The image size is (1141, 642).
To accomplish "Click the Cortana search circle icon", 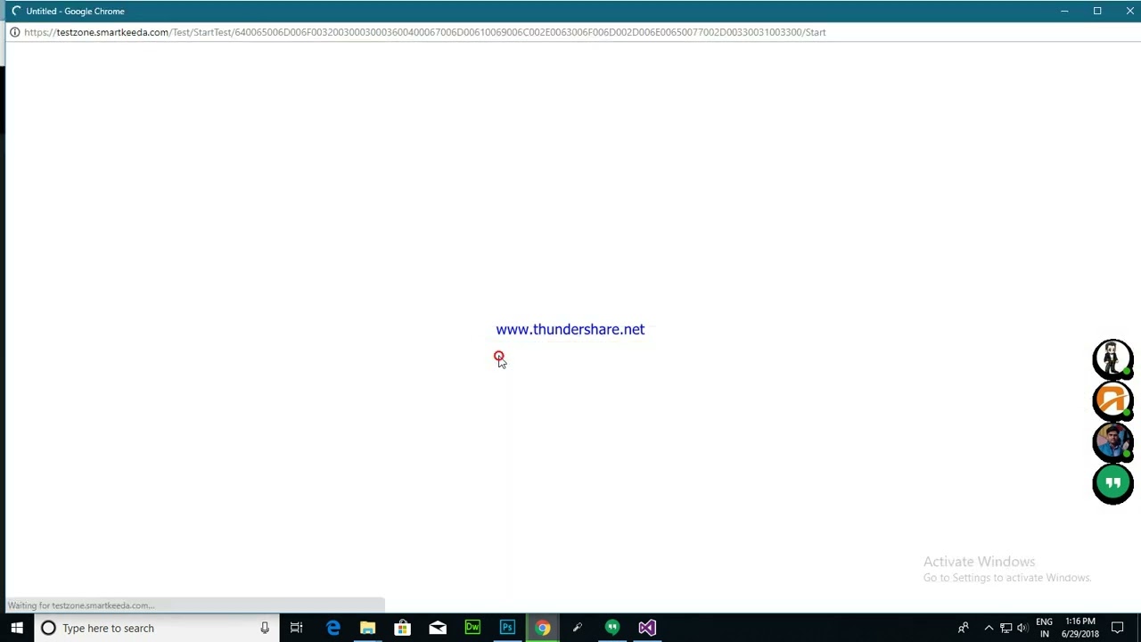I will coord(48,628).
